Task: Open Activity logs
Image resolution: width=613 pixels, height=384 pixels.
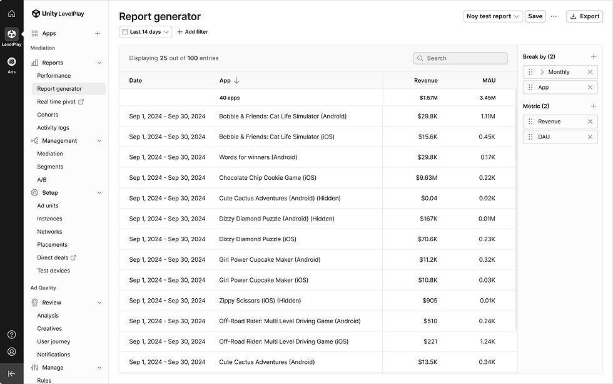Action: (53, 128)
